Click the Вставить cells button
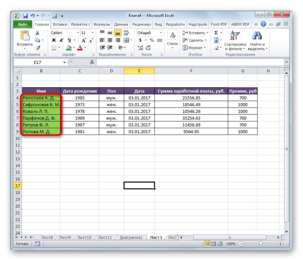Viewport: 303px width, 261px height. 195,33
